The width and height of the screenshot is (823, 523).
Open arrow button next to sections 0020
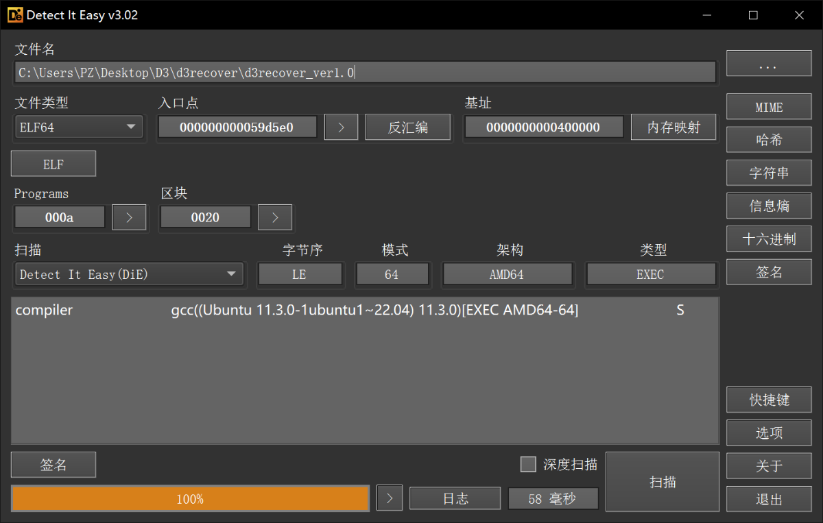click(x=275, y=217)
